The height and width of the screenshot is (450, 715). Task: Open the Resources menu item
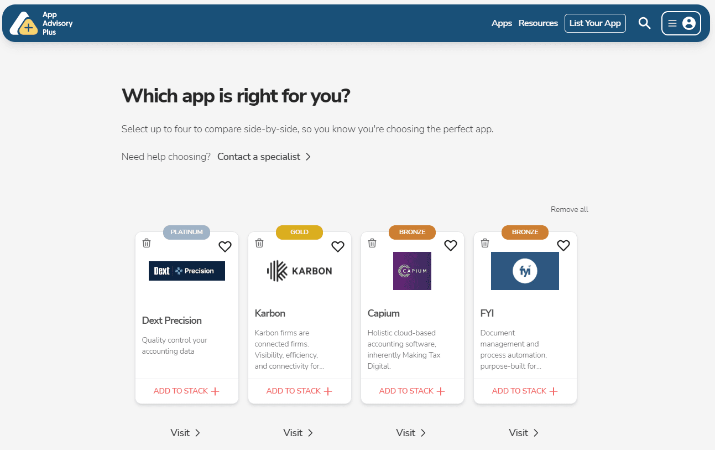538,23
